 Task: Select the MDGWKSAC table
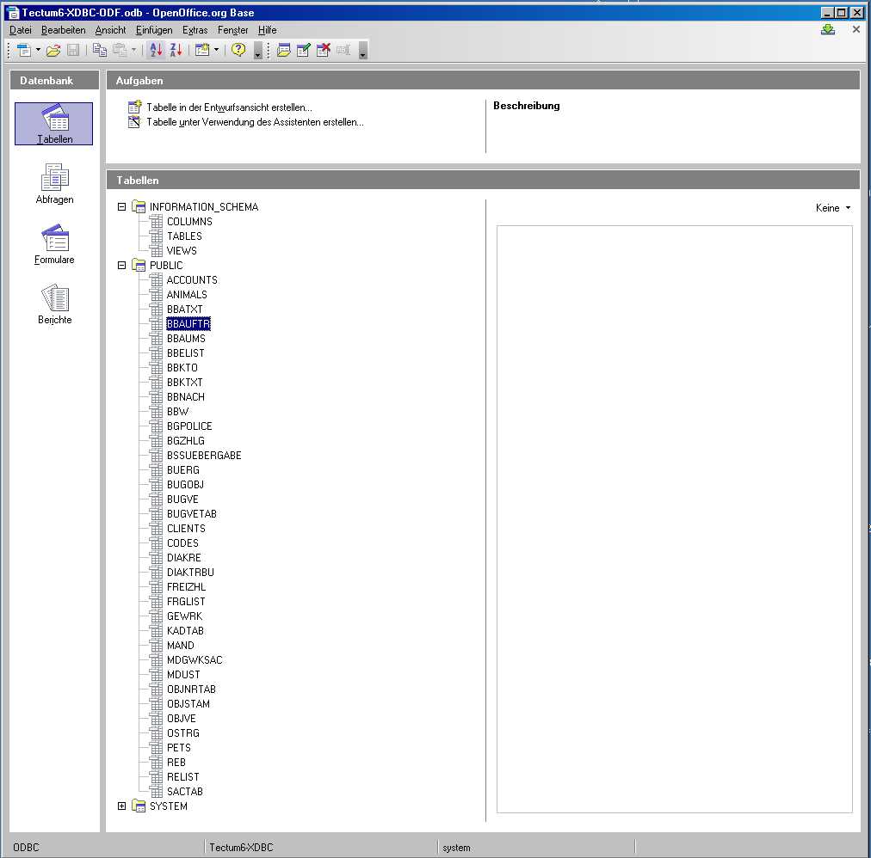195,660
